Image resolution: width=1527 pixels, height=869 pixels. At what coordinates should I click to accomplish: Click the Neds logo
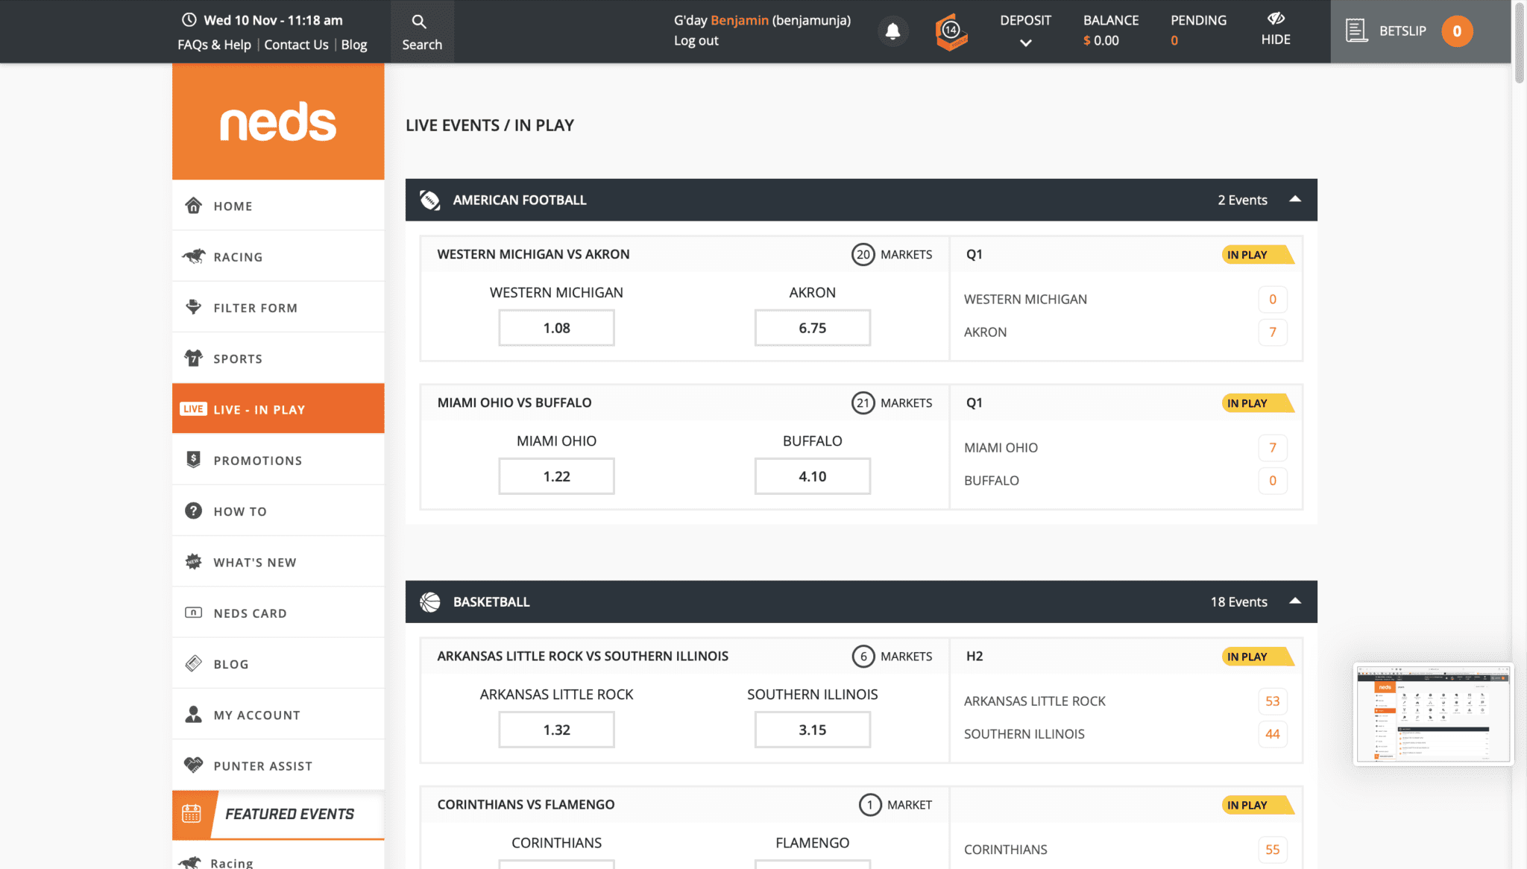278,122
